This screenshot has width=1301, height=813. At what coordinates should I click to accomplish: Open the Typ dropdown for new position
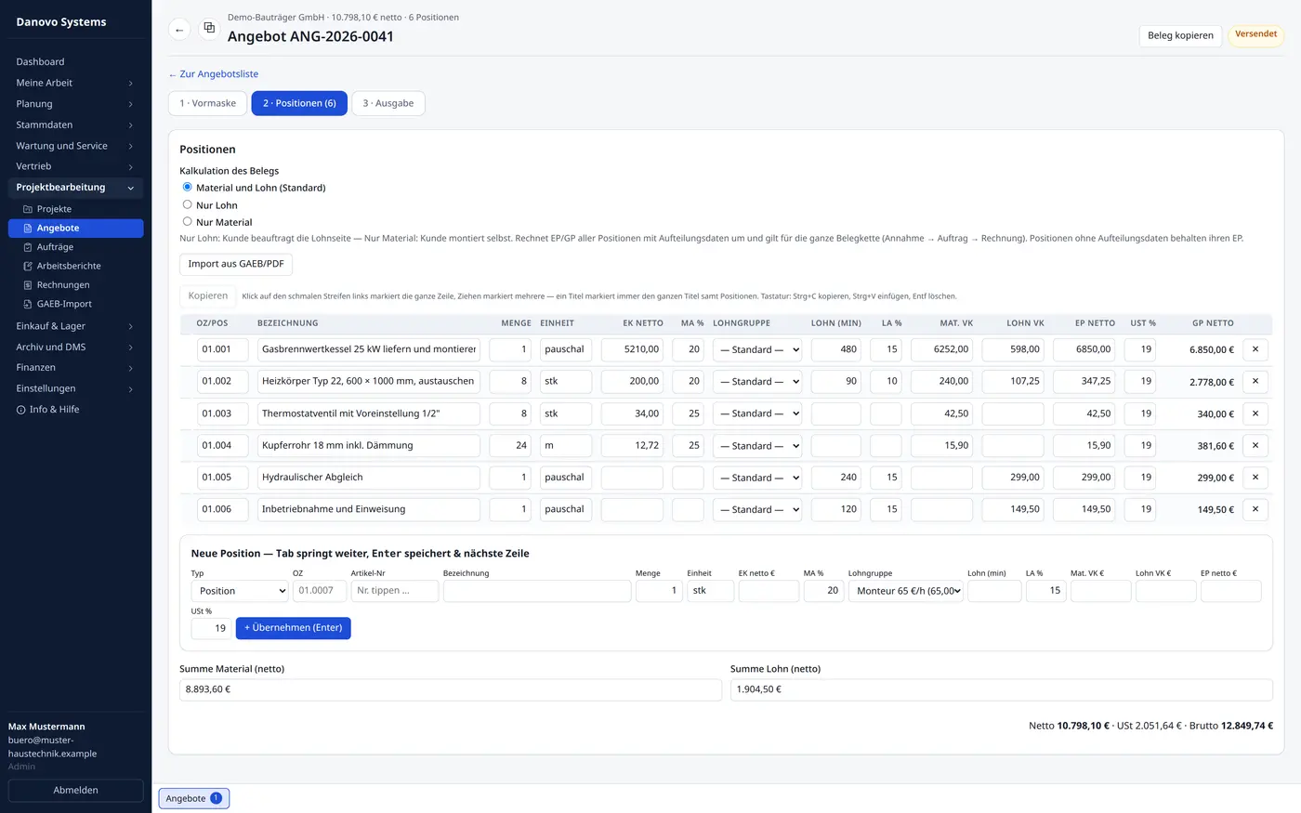coord(240,591)
